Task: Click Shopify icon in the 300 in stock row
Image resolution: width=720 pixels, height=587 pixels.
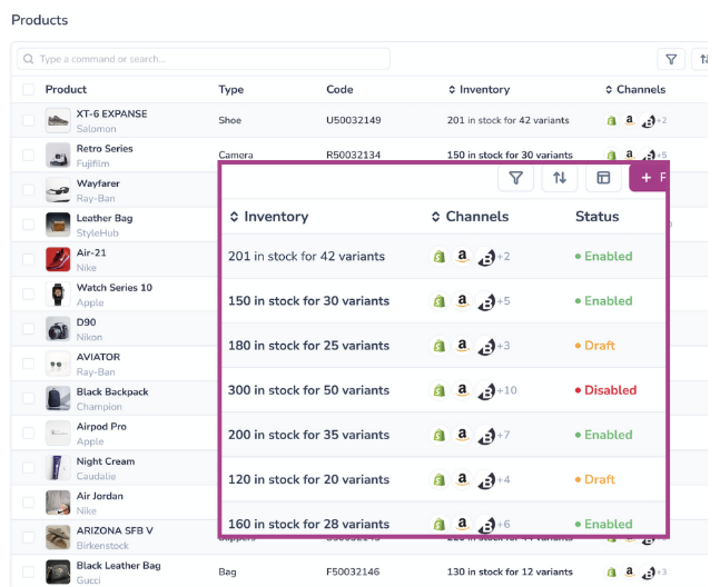Action: click(x=439, y=391)
